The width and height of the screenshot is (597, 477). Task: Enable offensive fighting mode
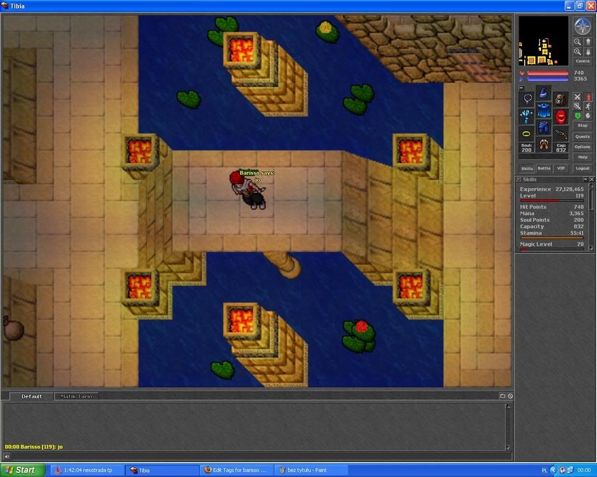(x=578, y=97)
